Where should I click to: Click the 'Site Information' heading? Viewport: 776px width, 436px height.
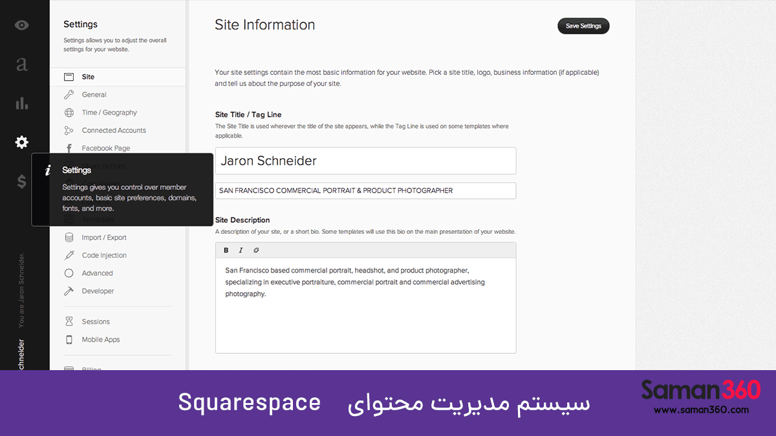point(265,25)
